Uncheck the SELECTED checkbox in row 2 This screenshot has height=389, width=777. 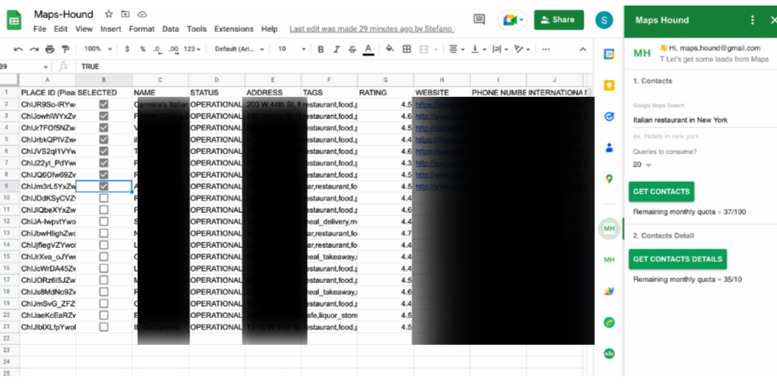coord(104,105)
